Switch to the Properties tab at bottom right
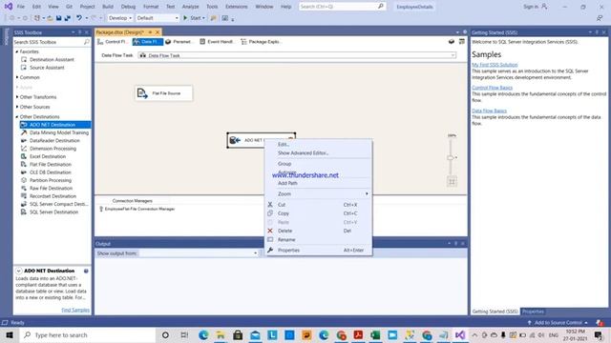The image size is (611, 343). click(533, 312)
